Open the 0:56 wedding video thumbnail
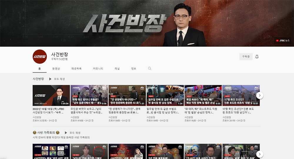This screenshot has height=159, width=294. tap(89, 96)
